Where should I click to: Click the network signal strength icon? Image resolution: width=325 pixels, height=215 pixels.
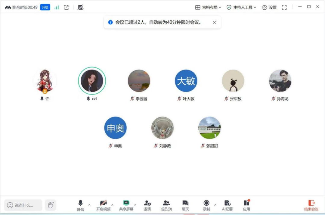pos(57,8)
